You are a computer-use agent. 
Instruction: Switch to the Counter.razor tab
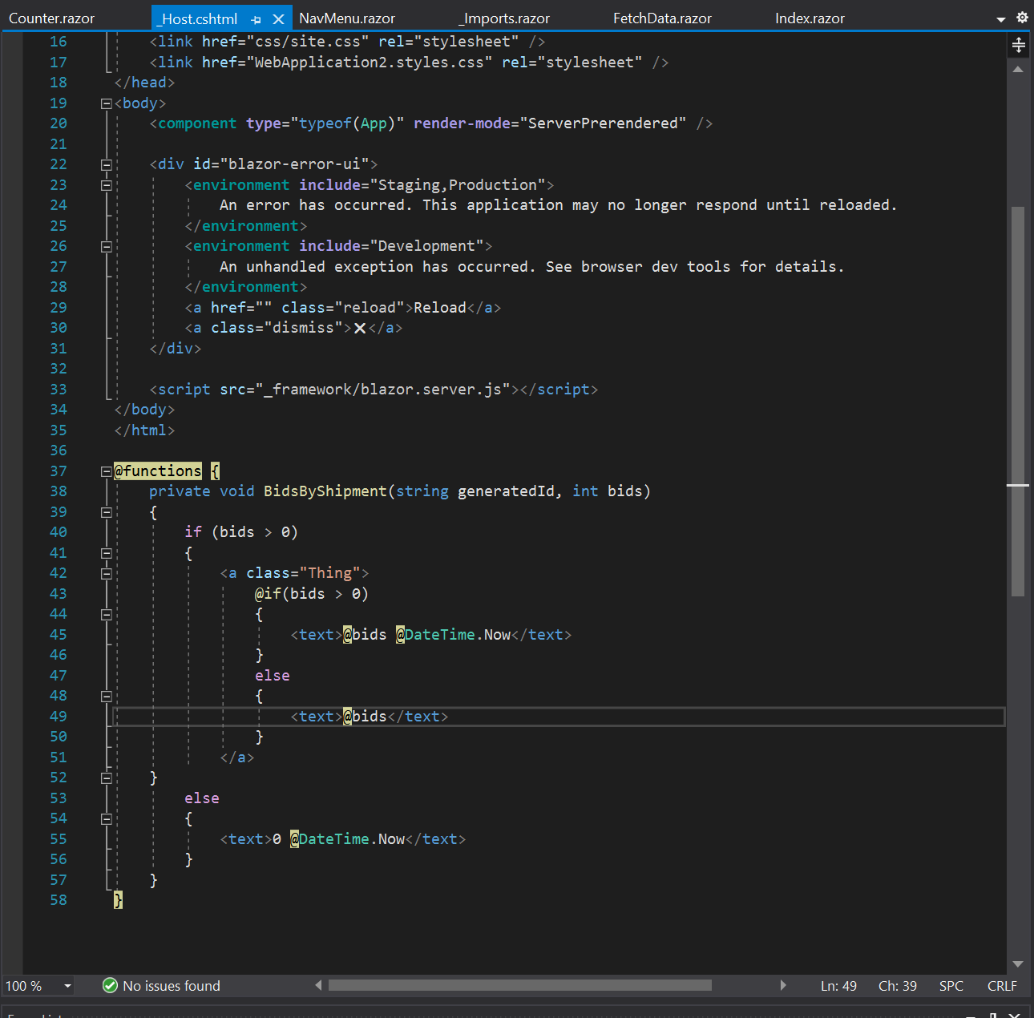[x=51, y=18]
